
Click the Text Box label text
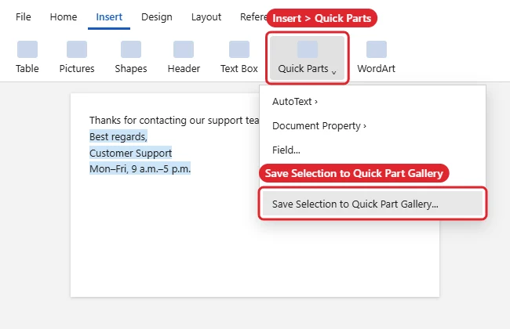tap(239, 68)
